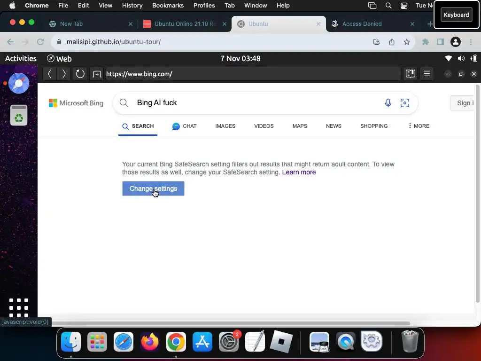Go forward in the Ubuntu Web browser
This screenshot has width=481, height=361.
(x=64, y=74)
